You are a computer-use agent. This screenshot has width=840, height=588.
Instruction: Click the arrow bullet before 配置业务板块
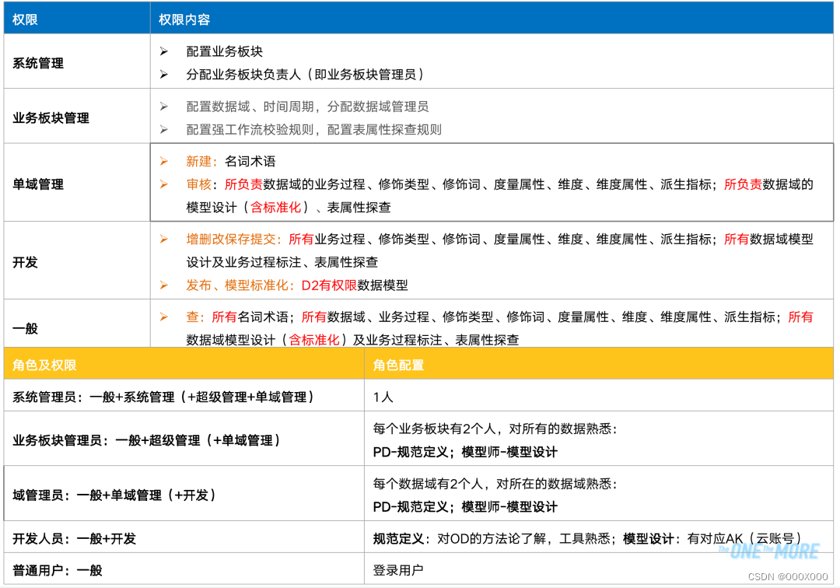click(163, 51)
